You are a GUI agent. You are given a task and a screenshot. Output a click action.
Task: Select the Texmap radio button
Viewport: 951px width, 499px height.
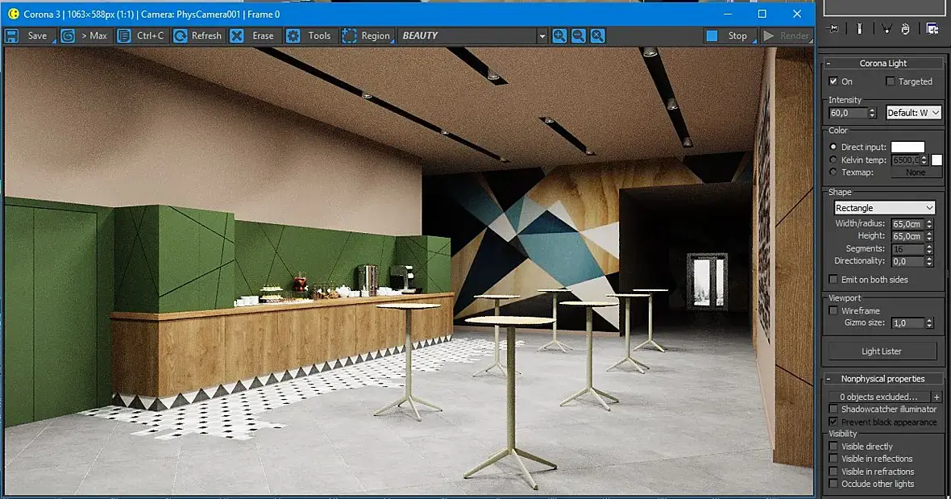click(833, 173)
